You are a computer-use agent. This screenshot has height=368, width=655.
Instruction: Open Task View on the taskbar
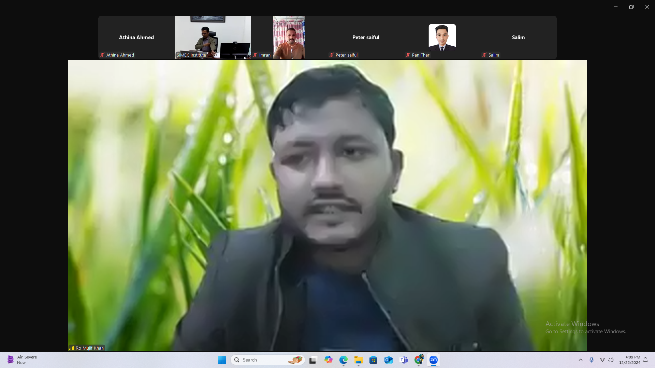pyautogui.click(x=313, y=359)
